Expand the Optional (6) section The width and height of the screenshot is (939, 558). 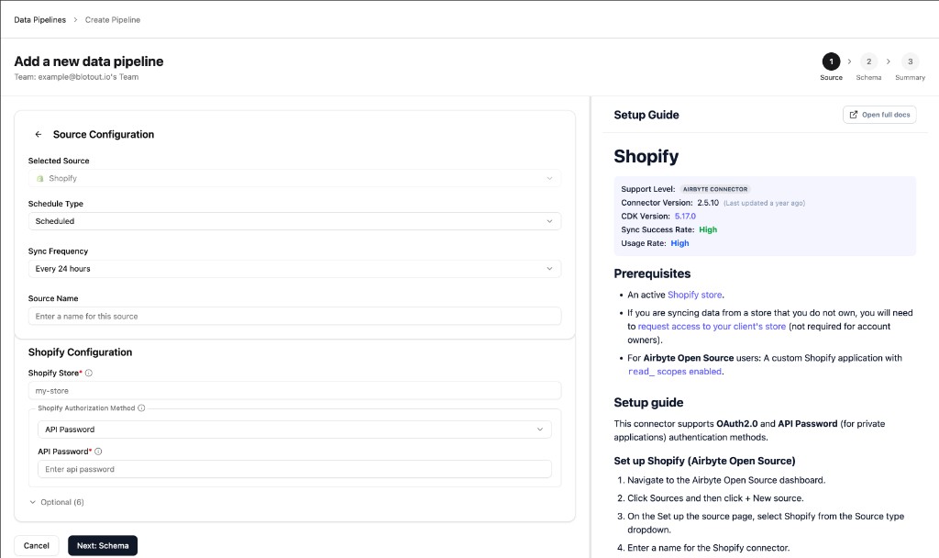pyautogui.click(x=57, y=502)
